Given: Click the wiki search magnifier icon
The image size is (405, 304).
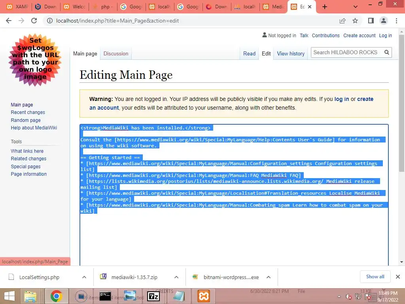Looking at the screenshot, I should pyautogui.click(x=387, y=53).
